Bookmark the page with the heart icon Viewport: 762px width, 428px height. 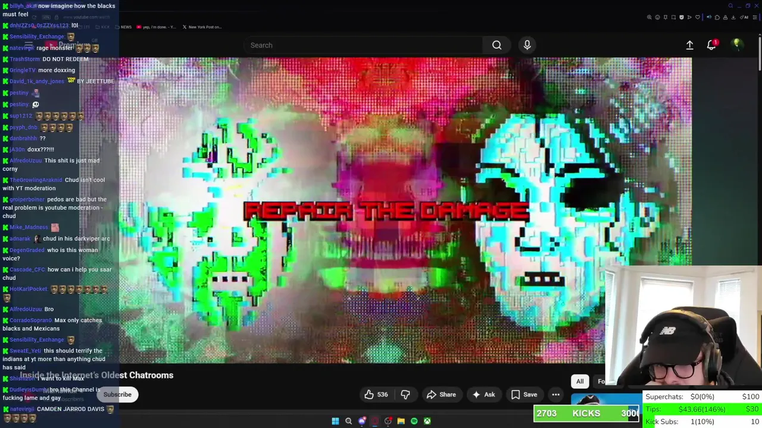(x=698, y=17)
